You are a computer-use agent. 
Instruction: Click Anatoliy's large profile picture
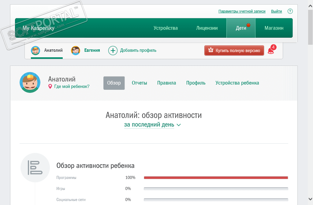pyautogui.click(x=30, y=82)
